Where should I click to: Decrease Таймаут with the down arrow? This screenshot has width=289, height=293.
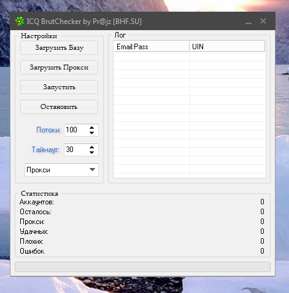coord(91,153)
